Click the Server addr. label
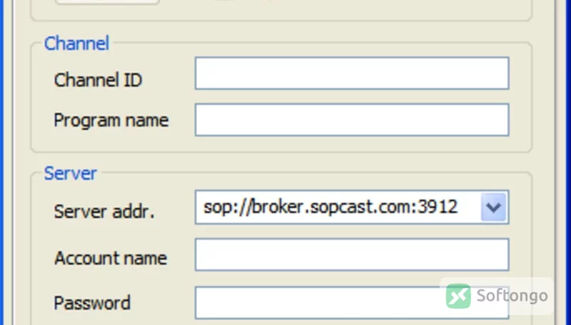Image resolution: width=571 pixels, height=325 pixels. point(104,211)
